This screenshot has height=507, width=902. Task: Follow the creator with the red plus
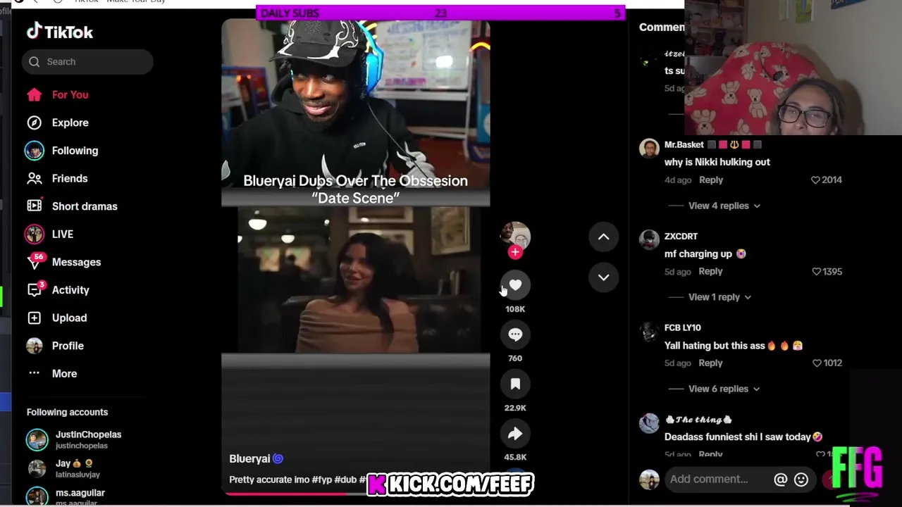515,252
